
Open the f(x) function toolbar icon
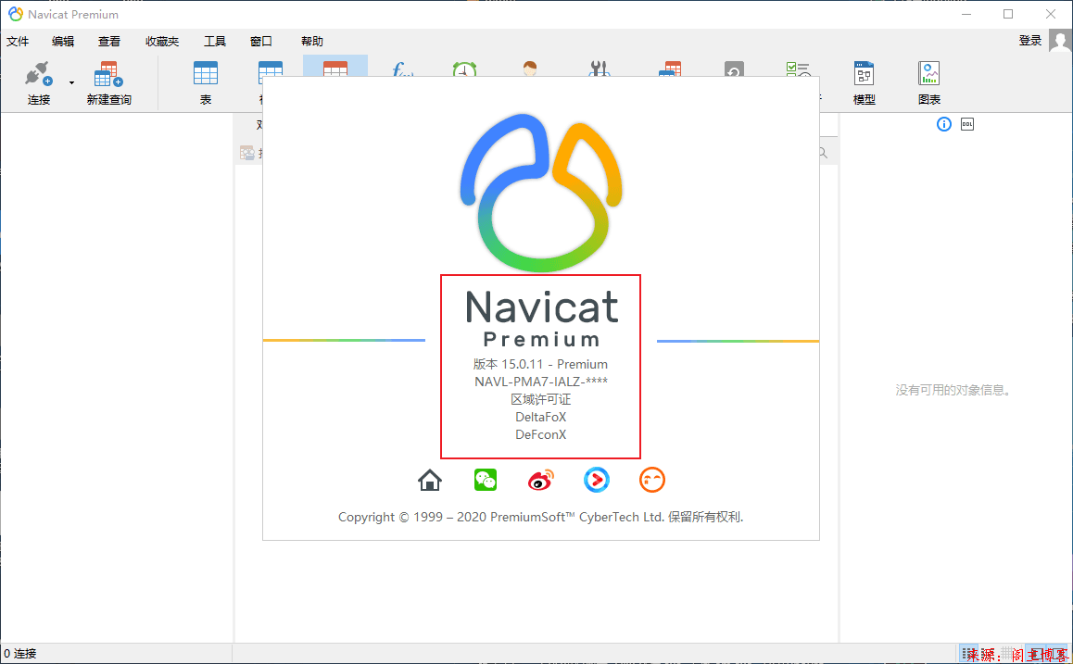[x=402, y=69]
